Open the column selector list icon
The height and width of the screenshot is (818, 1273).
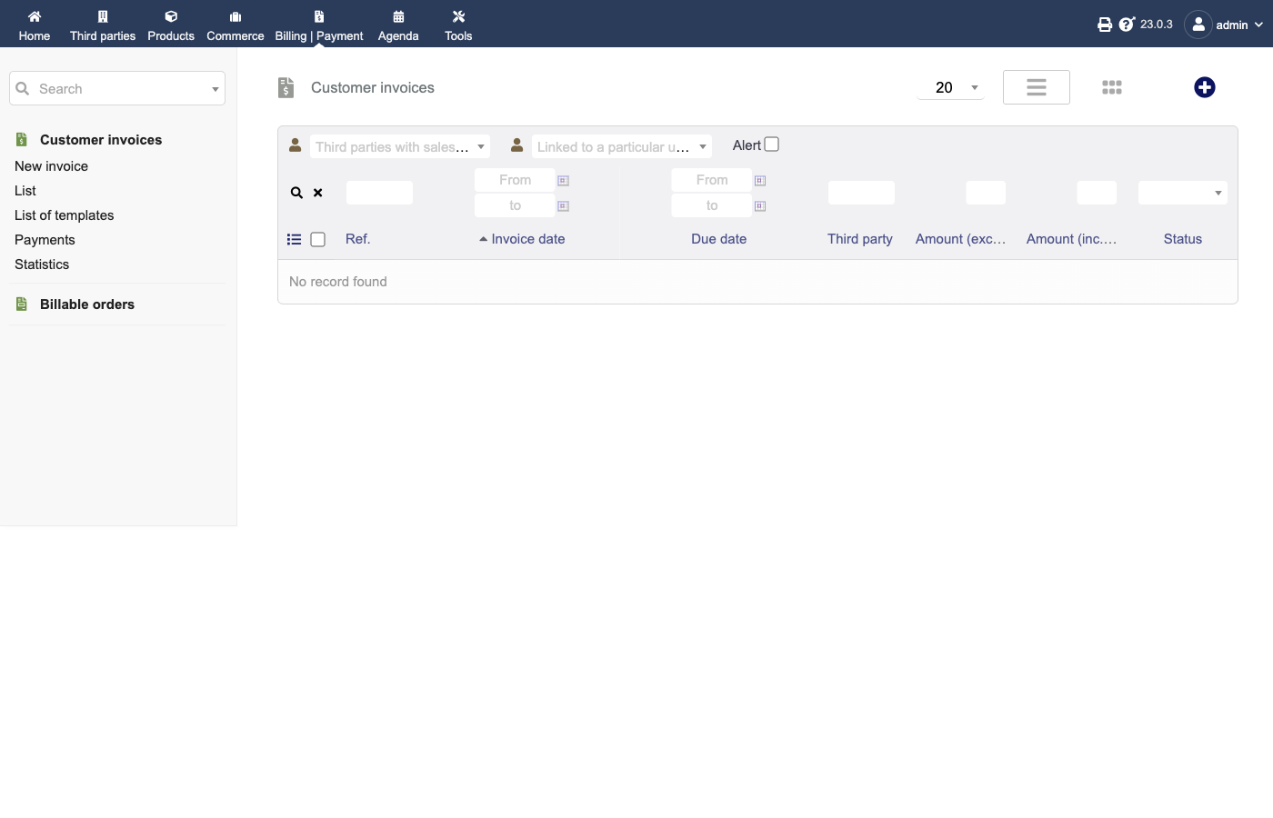coord(294,239)
